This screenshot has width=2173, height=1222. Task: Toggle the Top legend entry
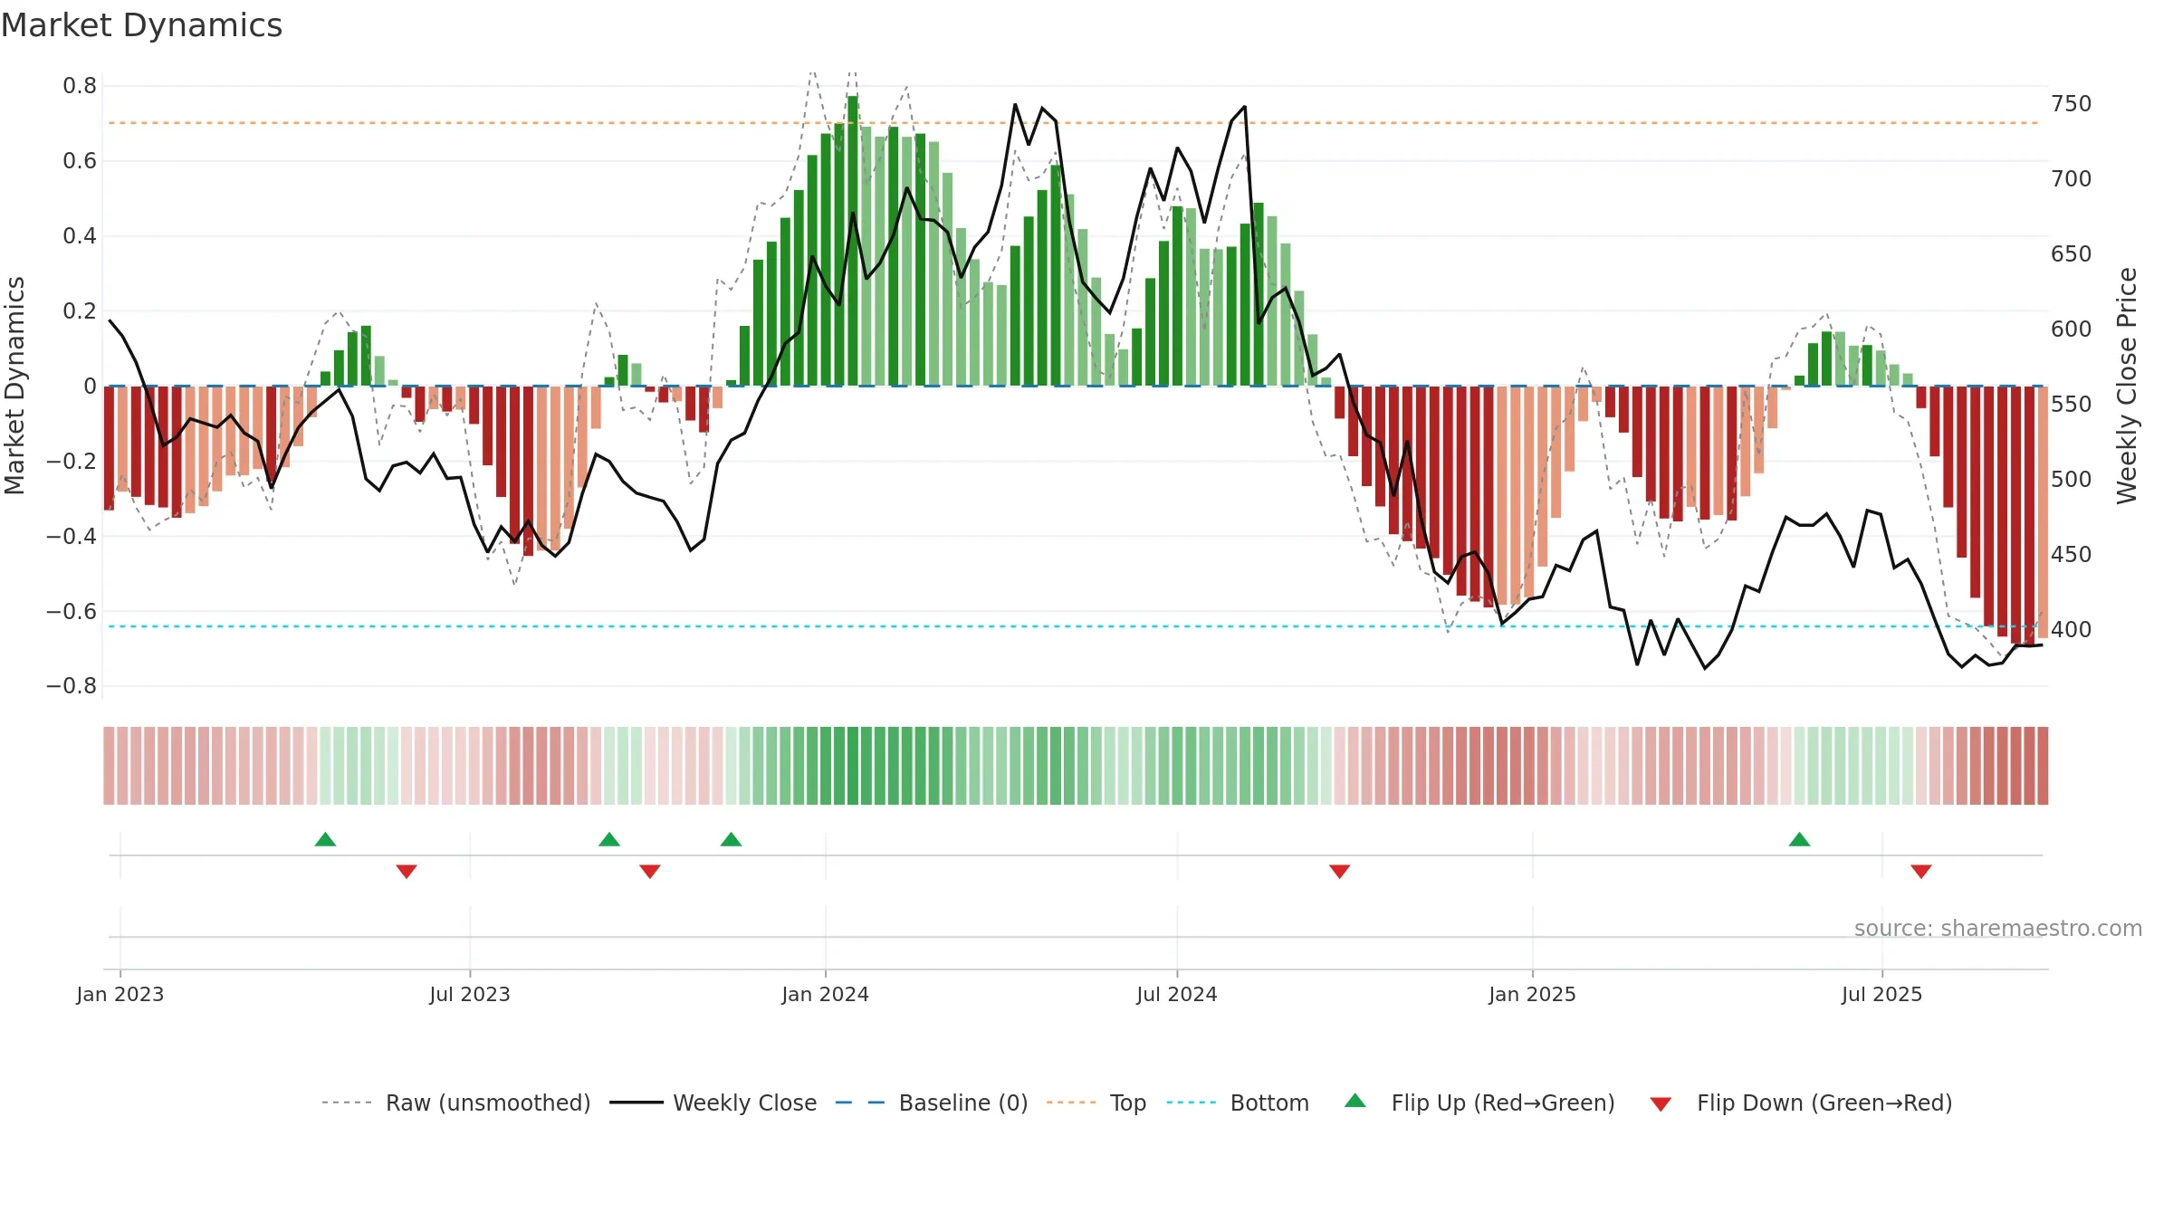(1096, 1103)
